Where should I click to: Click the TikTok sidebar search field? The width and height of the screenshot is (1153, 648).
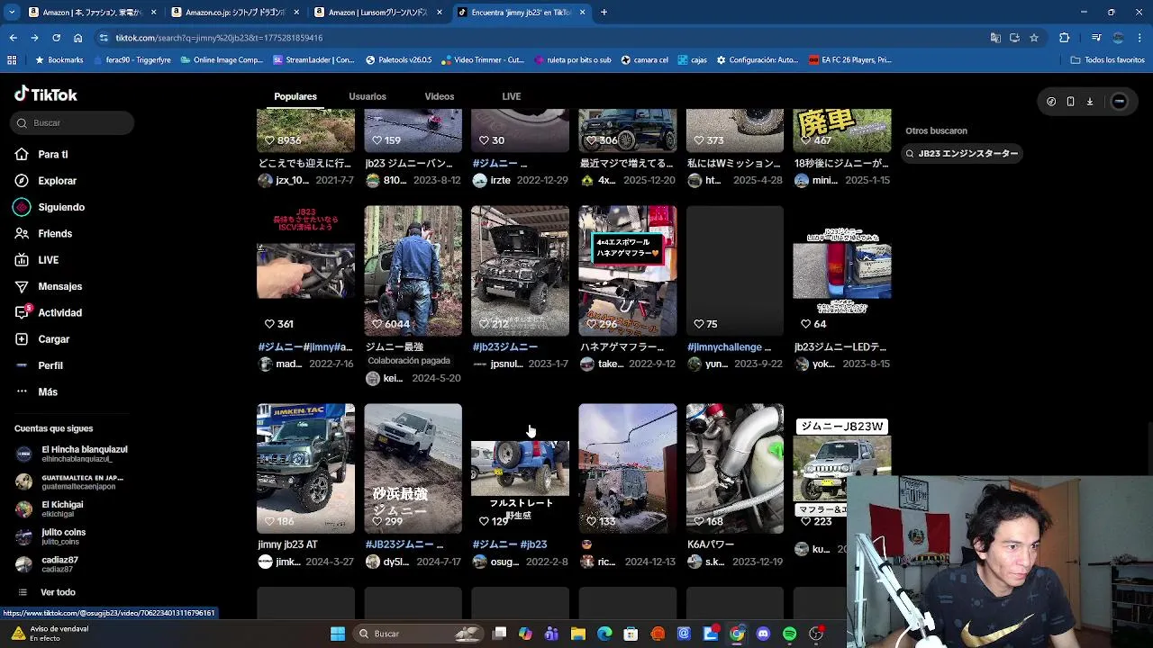click(72, 122)
